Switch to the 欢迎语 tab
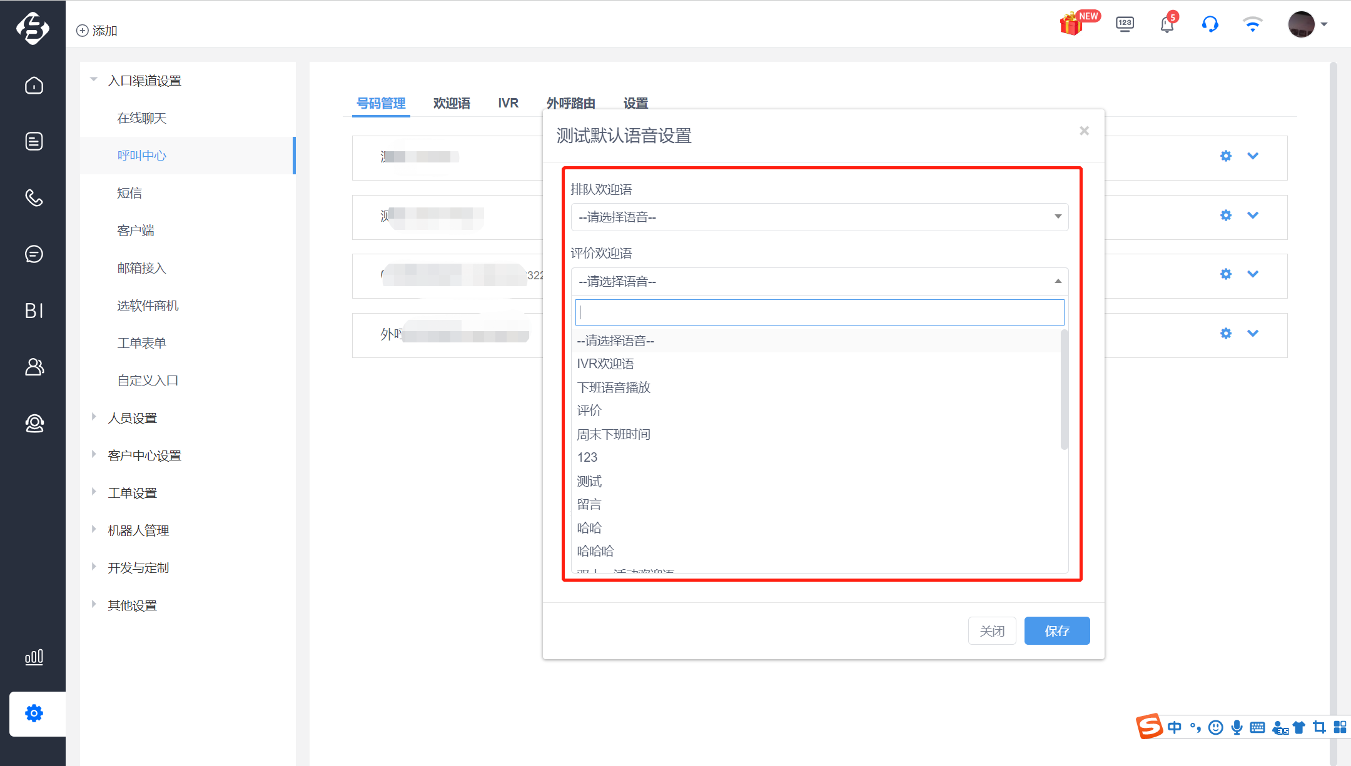The height and width of the screenshot is (766, 1351). coord(452,103)
